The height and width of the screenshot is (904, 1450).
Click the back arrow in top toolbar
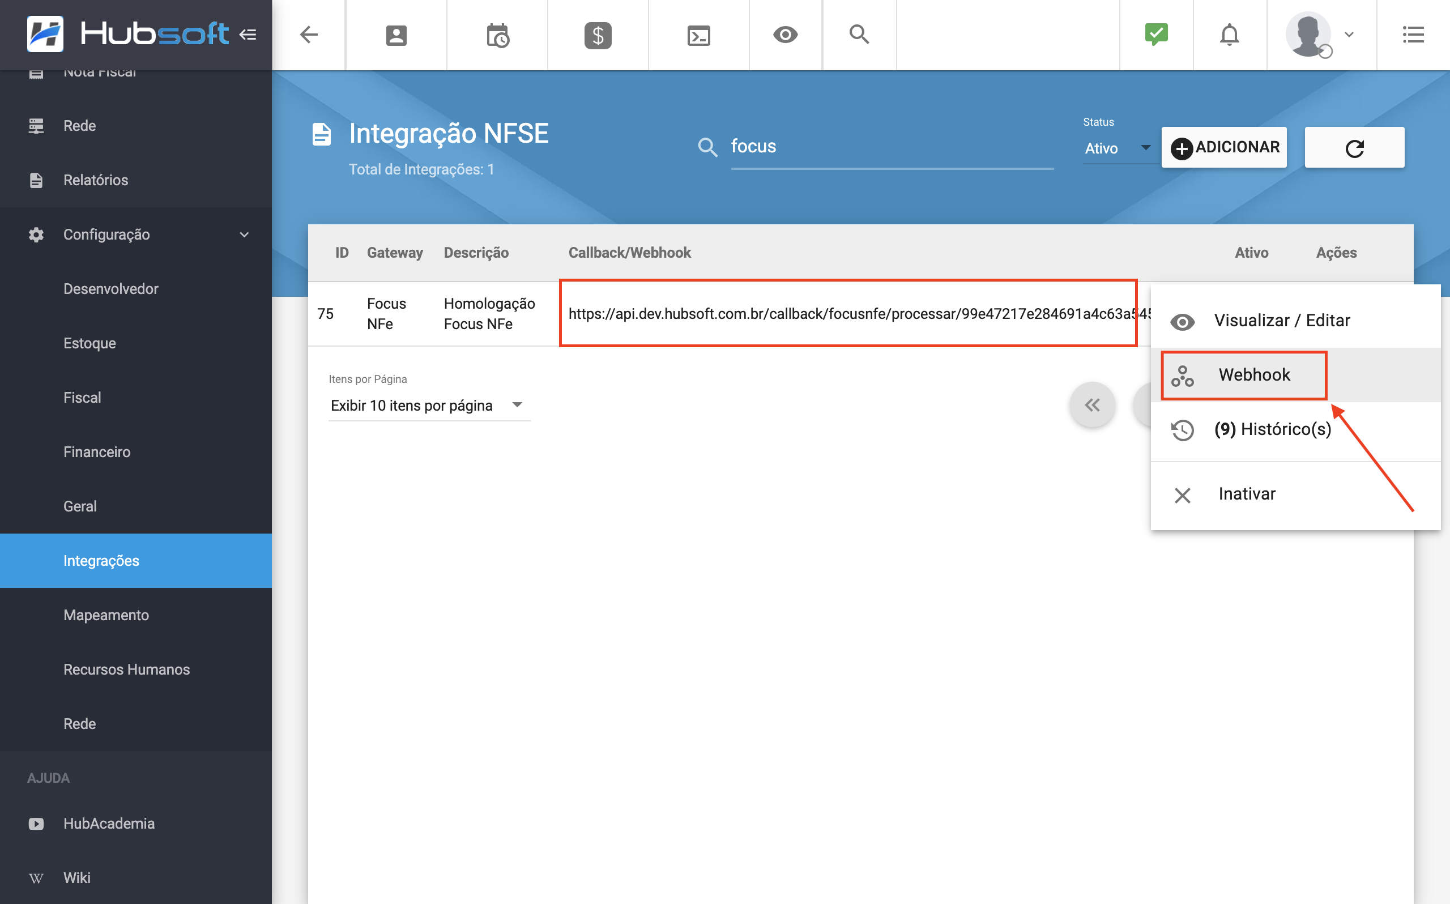click(309, 35)
